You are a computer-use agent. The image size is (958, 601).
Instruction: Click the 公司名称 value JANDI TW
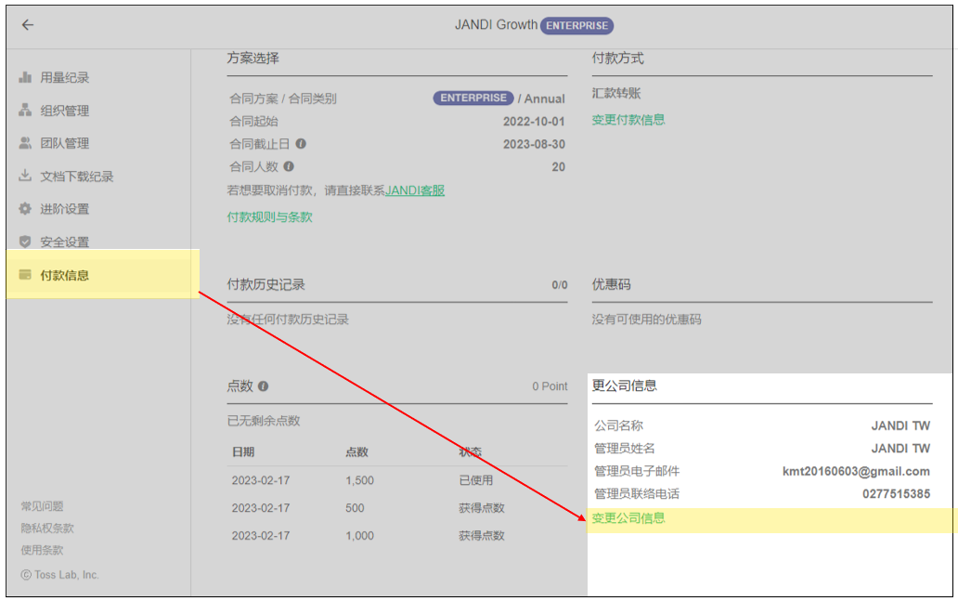900,425
